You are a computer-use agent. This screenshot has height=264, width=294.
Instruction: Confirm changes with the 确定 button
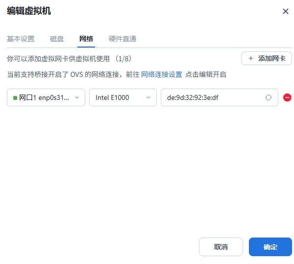pyautogui.click(x=270, y=247)
